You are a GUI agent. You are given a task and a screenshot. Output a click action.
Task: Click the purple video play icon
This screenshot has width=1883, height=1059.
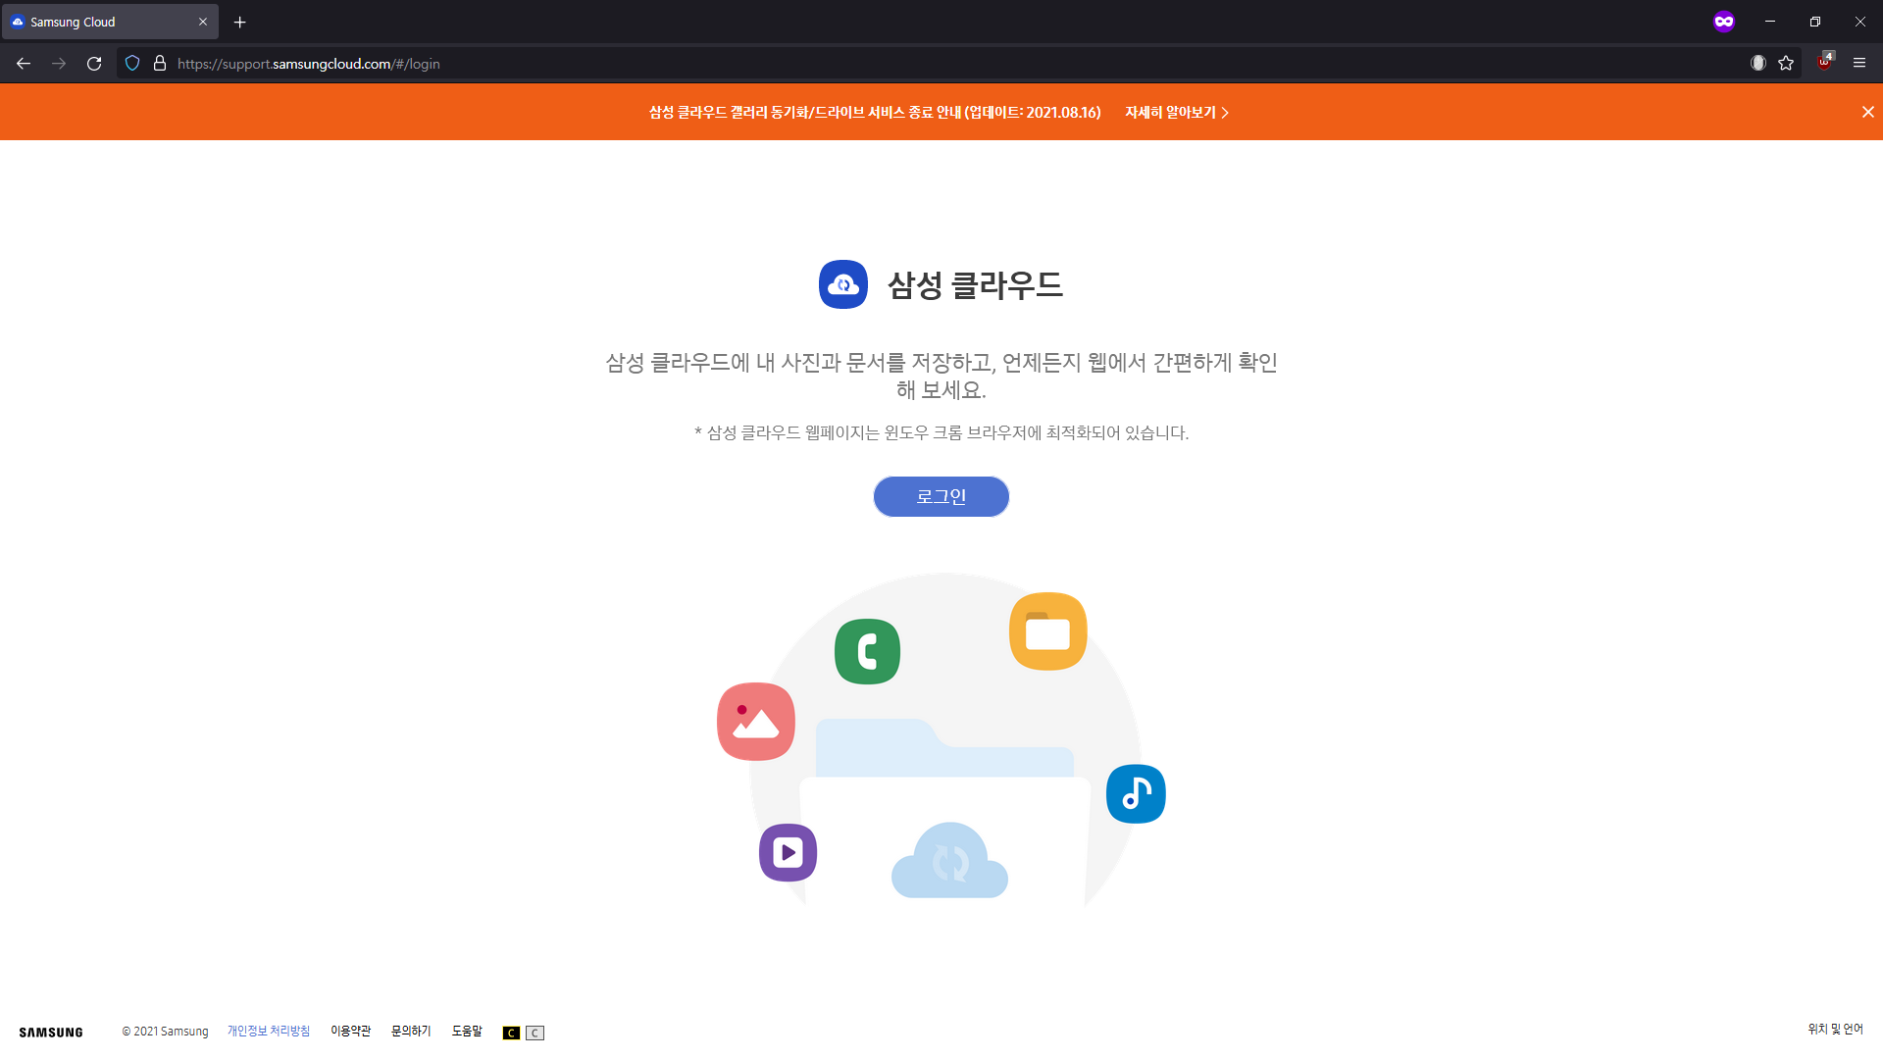pyautogui.click(x=788, y=852)
